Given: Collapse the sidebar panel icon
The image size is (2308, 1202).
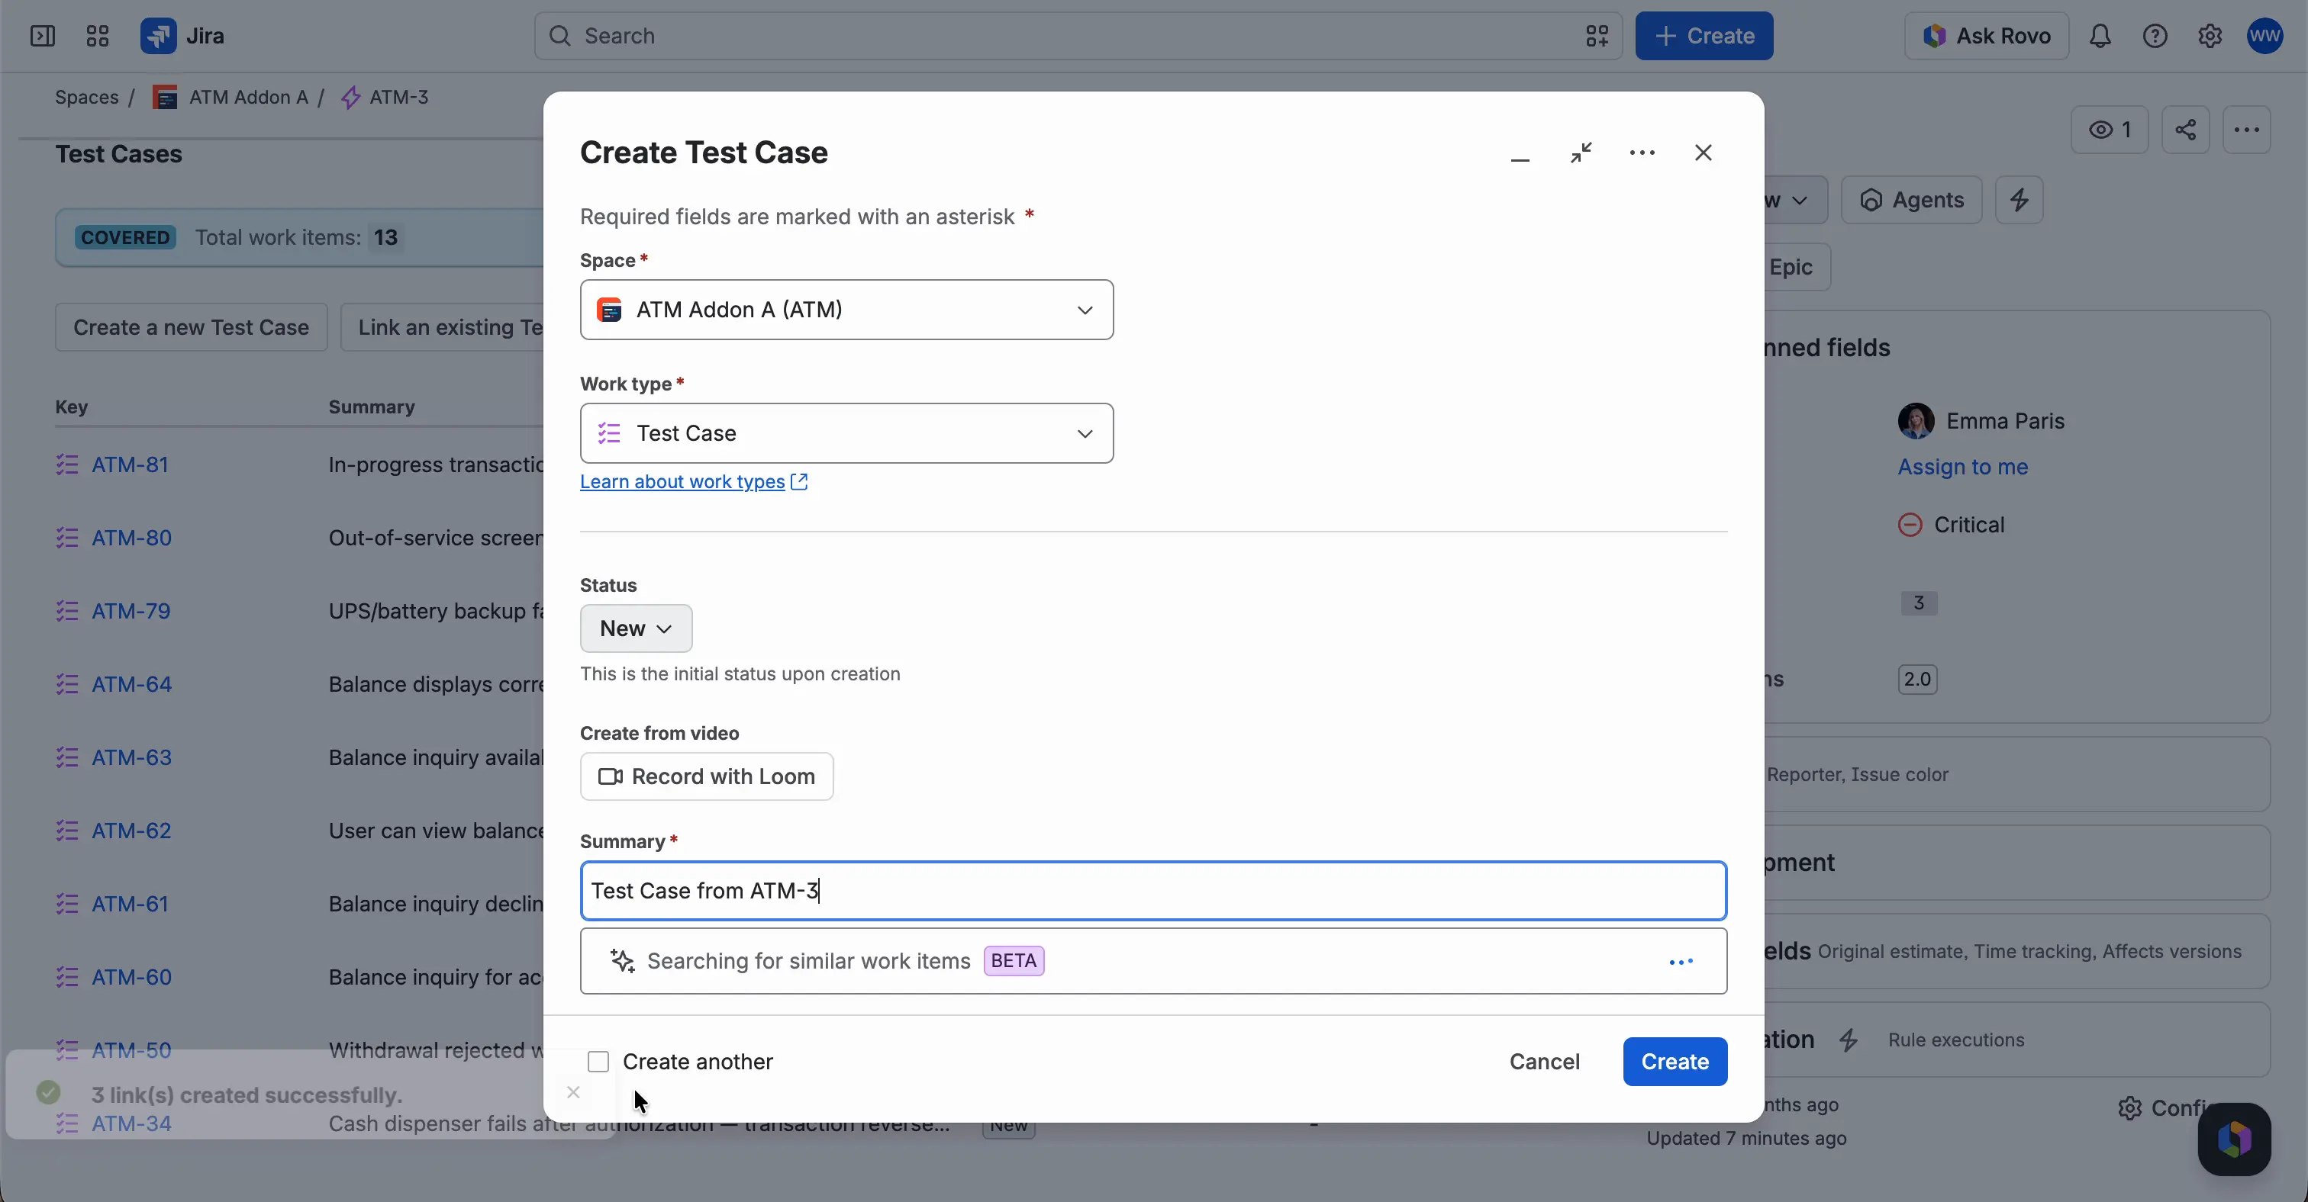Looking at the screenshot, I should [x=42, y=36].
